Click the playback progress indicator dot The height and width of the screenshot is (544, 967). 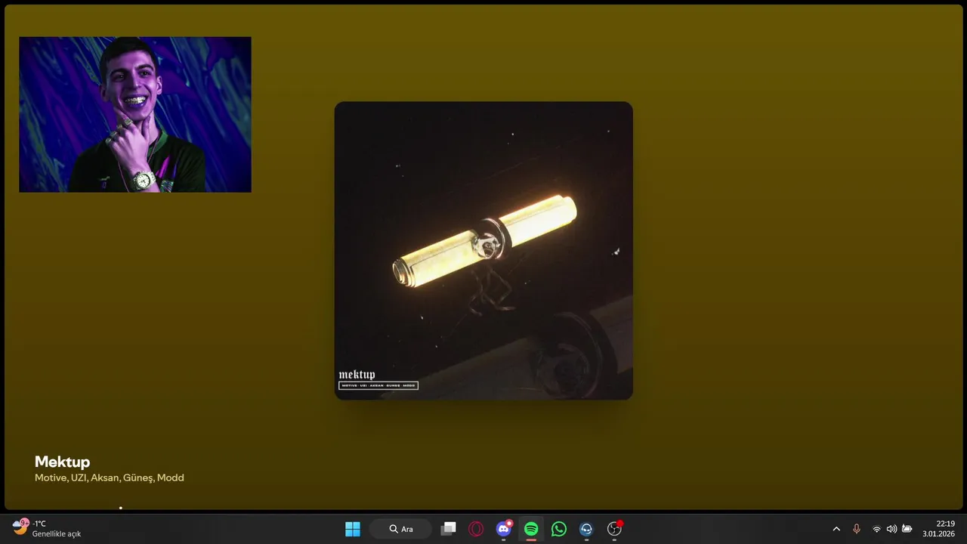point(121,508)
